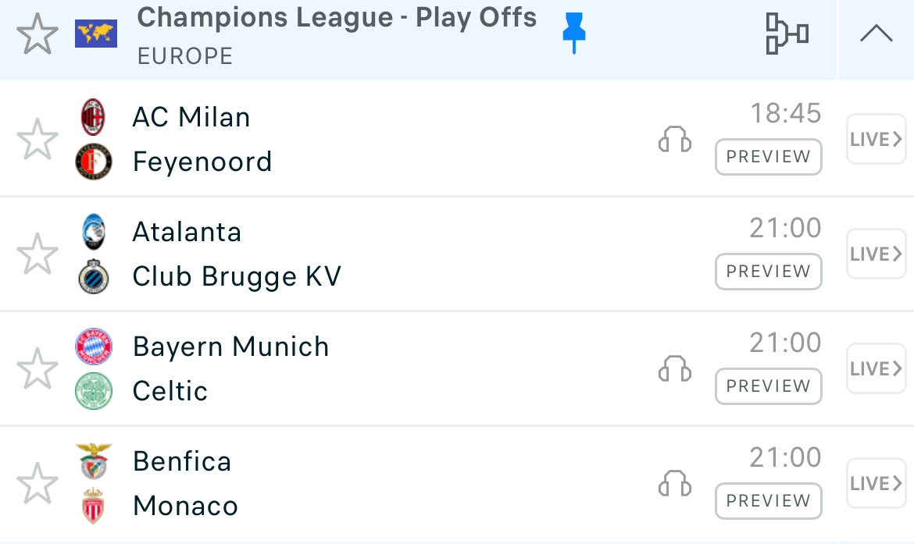This screenshot has height=544, width=914.
Task: Open PREVIEW for Atalanta vs Club Brugge
Action: (x=768, y=272)
